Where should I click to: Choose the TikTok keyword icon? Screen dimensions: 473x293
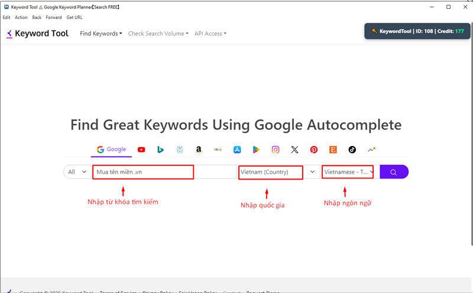(352, 150)
